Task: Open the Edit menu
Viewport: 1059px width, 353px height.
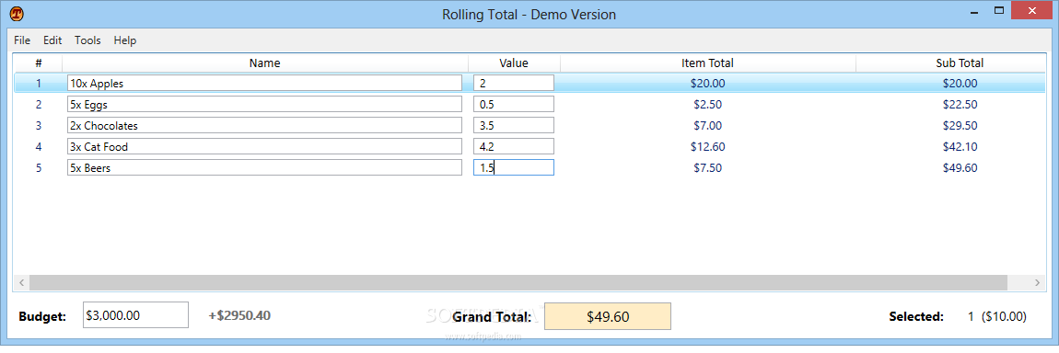Action: [52, 40]
